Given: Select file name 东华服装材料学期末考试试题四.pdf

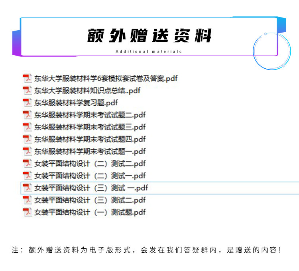Looking at the screenshot, I should tap(90, 139).
